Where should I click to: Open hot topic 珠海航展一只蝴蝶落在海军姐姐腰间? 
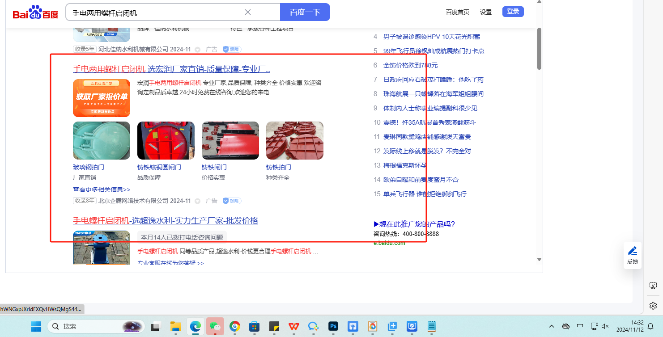point(433,94)
